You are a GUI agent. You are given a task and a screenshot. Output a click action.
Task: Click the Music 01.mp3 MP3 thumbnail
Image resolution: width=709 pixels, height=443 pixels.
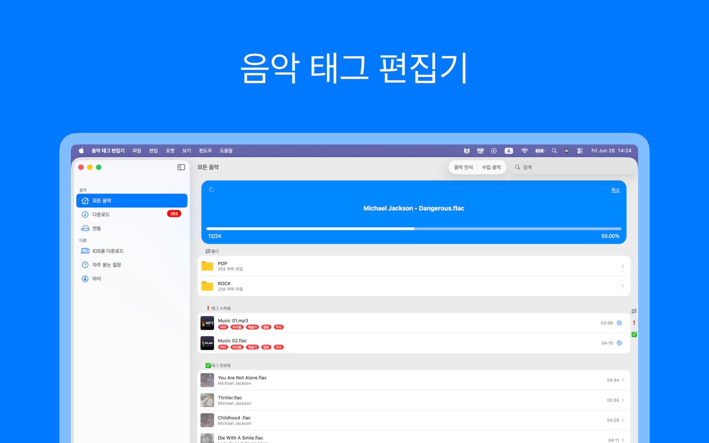click(207, 323)
